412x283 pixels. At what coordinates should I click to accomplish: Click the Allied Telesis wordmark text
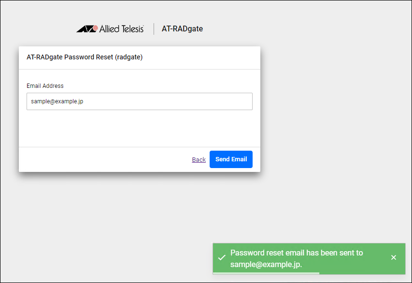[122, 29]
